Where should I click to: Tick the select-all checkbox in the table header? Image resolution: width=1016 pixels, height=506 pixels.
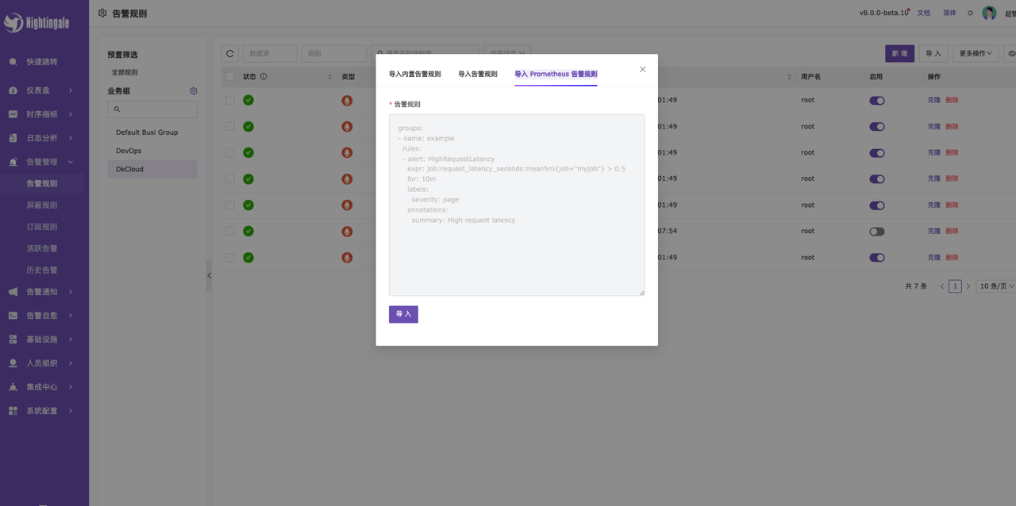[x=230, y=77]
